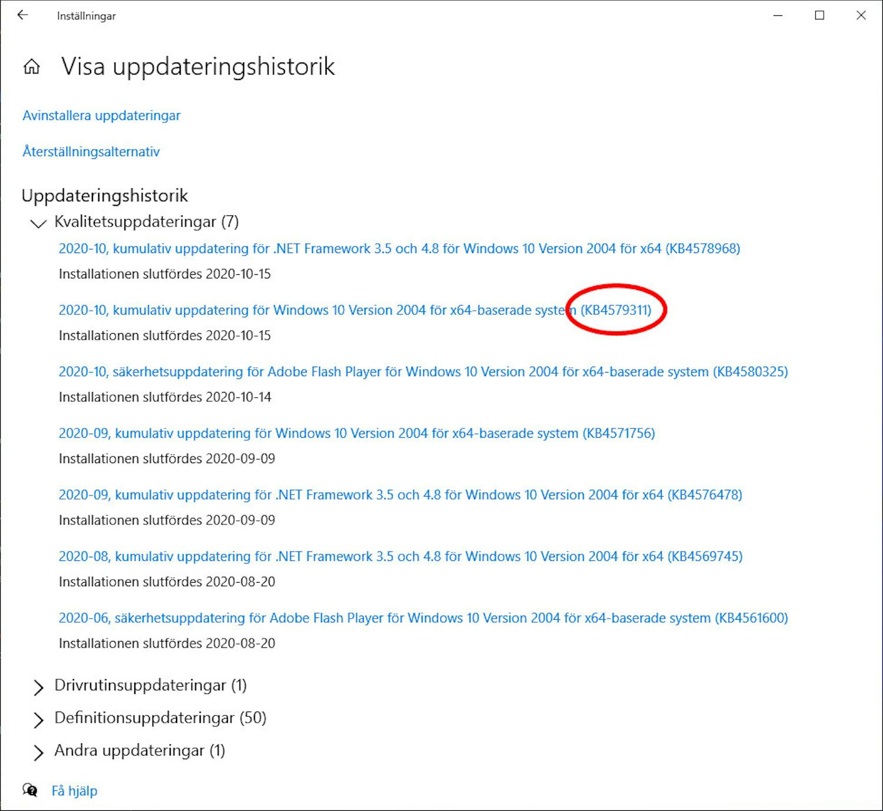Image resolution: width=883 pixels, height=811 pixels.
Task: Expand the Andra uppdateringar section
Action: [39, 752]
